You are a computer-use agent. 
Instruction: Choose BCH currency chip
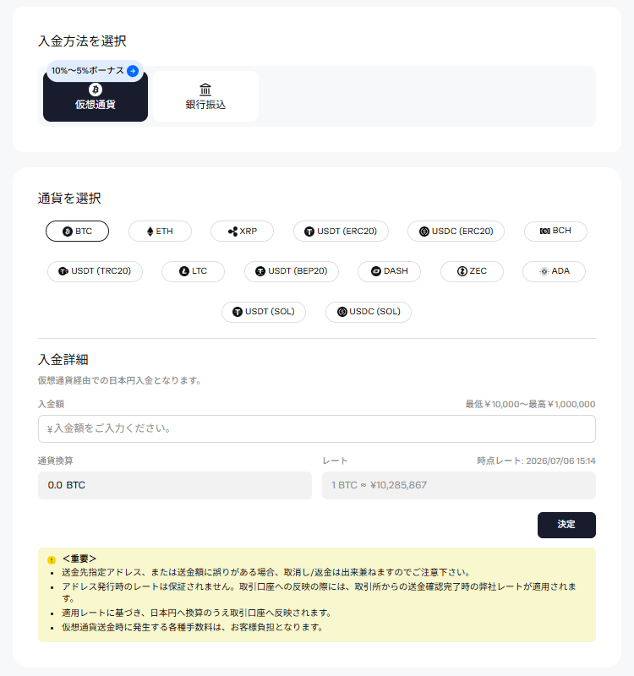pyautogui.click(x=555, y=231)
